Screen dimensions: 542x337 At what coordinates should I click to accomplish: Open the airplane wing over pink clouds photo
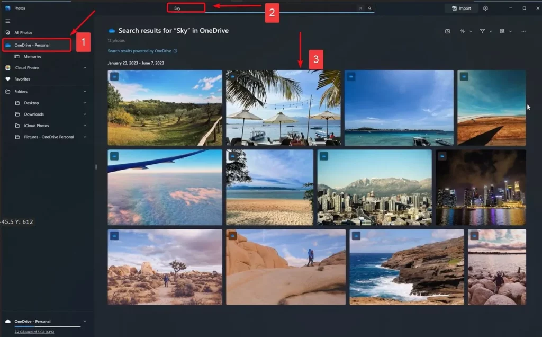pos(165,187)
